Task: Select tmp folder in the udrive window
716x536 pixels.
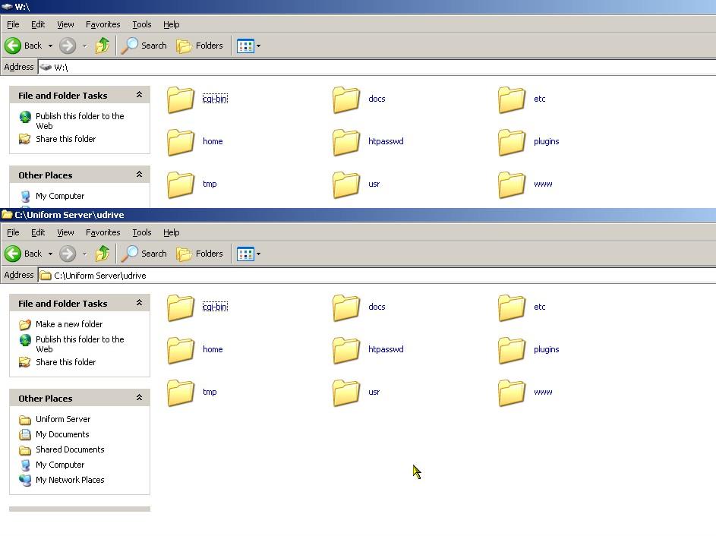Action: tap(192, 392)
